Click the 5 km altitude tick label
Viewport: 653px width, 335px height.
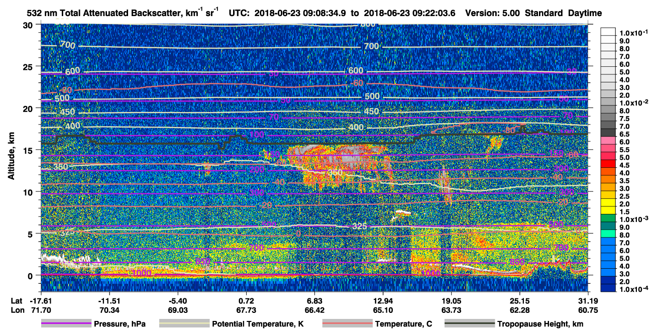[31, 233]
